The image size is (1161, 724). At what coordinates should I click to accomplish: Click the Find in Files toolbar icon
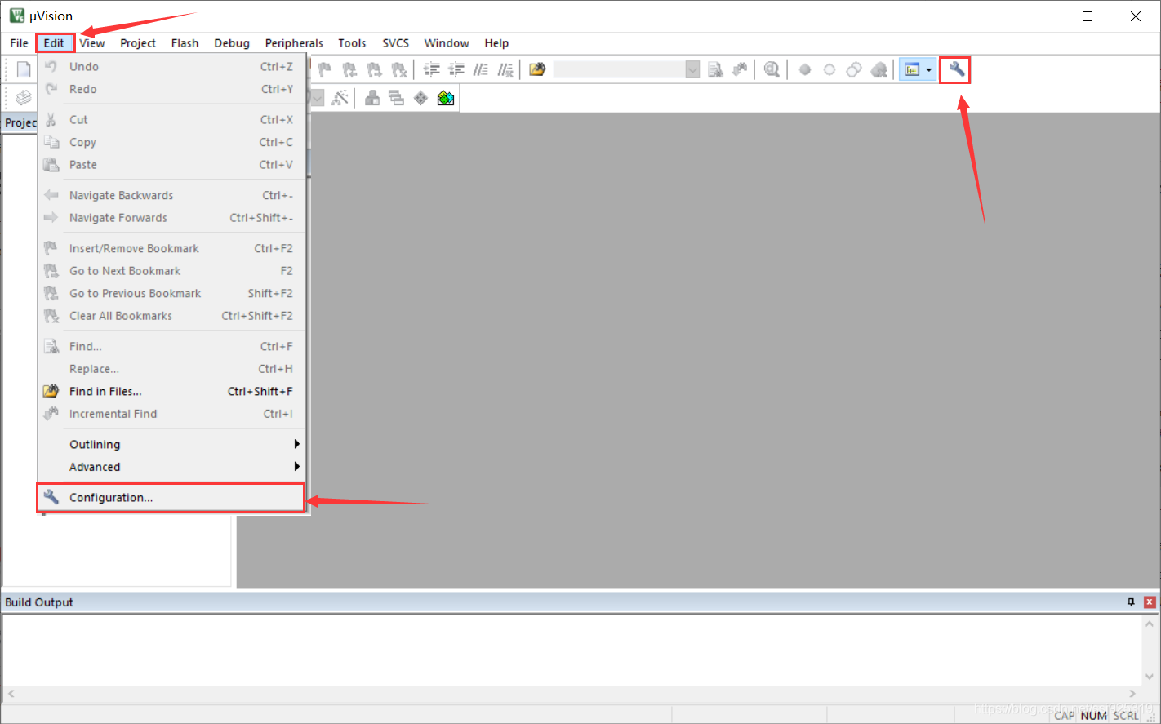coord(536,69)
